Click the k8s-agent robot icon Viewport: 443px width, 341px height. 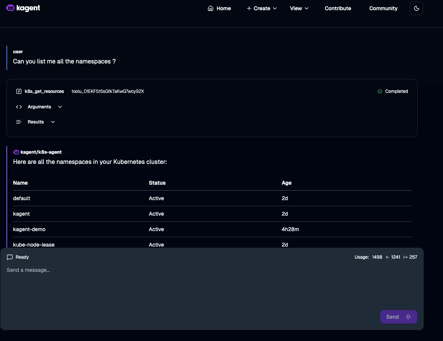16,152
